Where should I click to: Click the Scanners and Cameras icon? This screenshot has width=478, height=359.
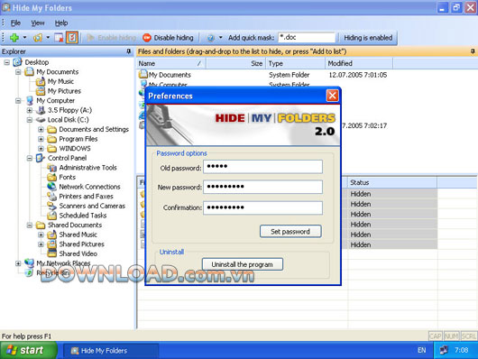coord(51,206)
